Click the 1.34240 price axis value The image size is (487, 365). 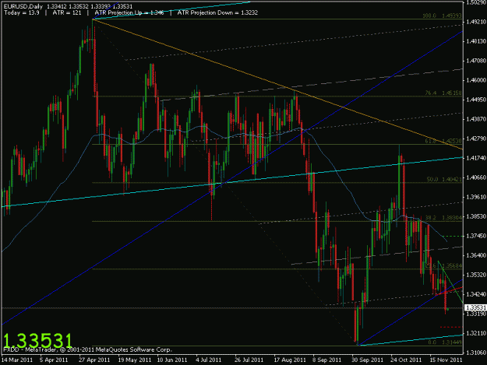coord(476,294)
